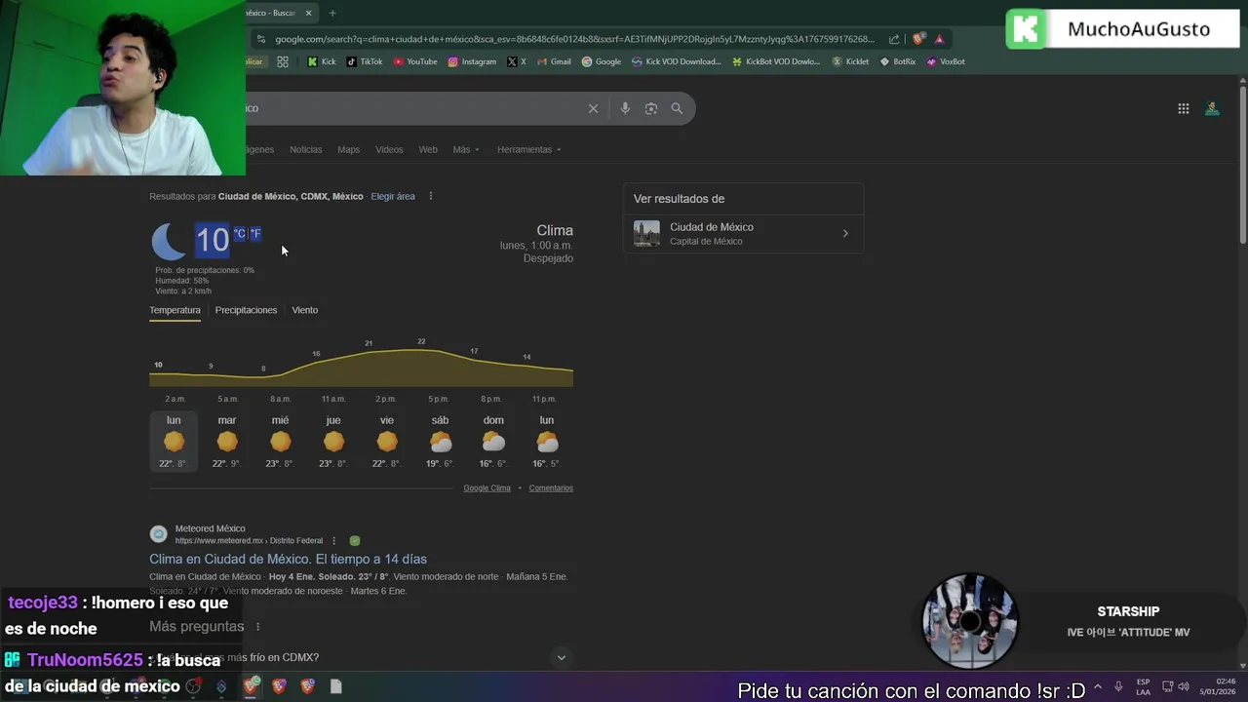Click the share icon in address bar
This screenshot has height=702, width=1248.
point(894,39)
